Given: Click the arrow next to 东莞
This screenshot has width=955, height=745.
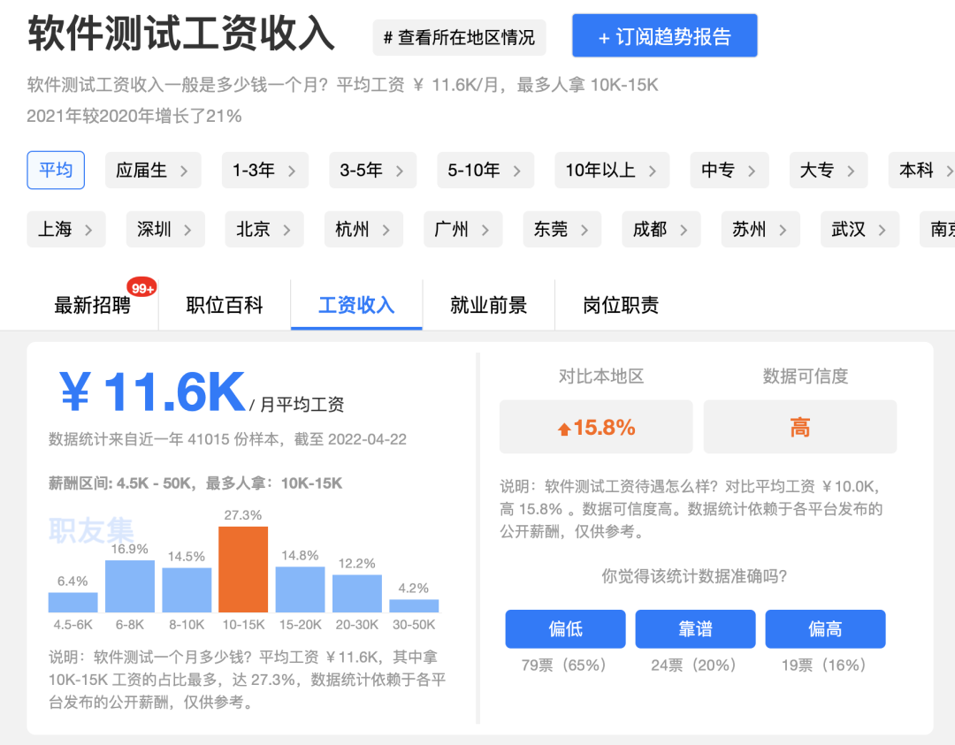Looking at the screenshot, I should pos(584,230).
